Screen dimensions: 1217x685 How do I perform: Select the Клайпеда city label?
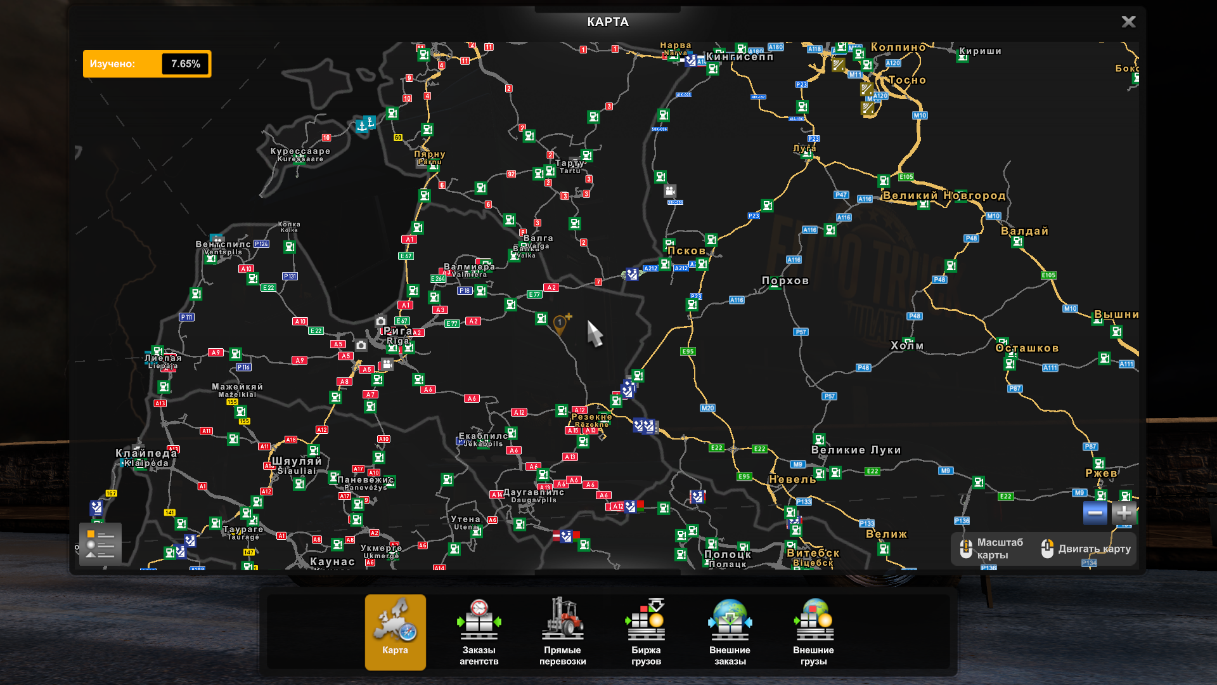pos(146,453)
